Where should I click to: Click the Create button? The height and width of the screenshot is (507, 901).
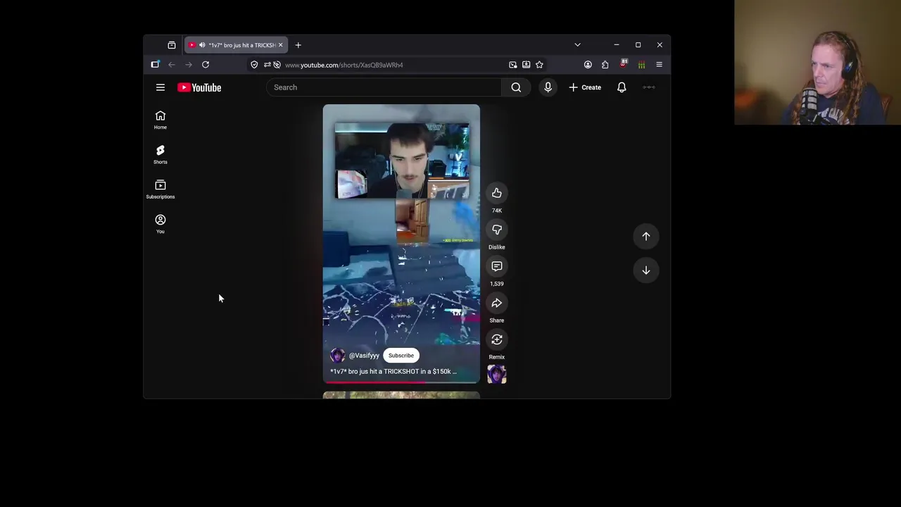click(x=585, y=87)
